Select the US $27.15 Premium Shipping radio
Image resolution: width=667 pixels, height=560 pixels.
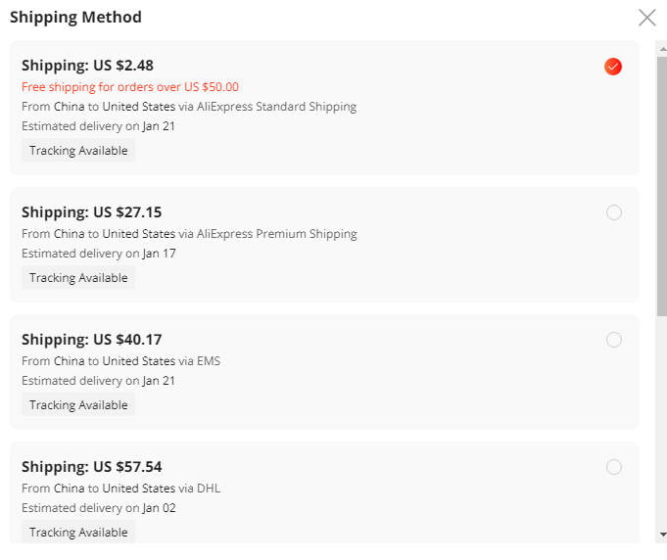pos(614,212)
